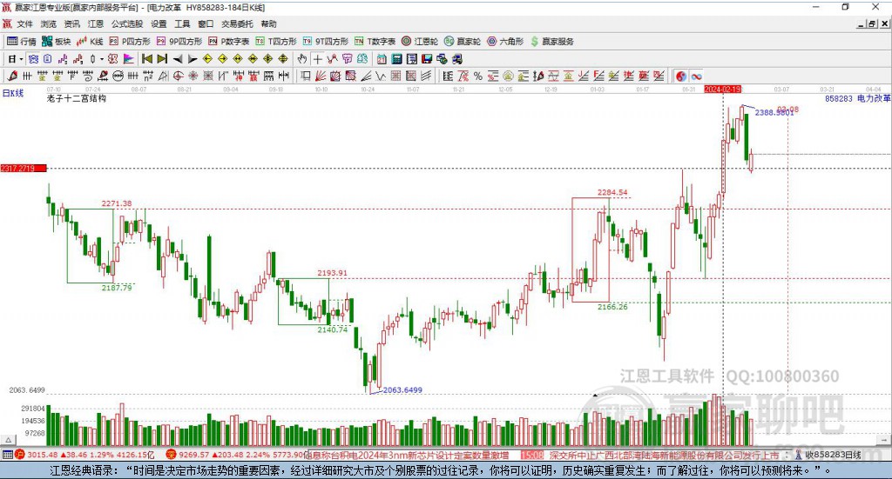Open the T四方形 tool
This screenshot has width=892, height=479.
click(x=276, y=42)
